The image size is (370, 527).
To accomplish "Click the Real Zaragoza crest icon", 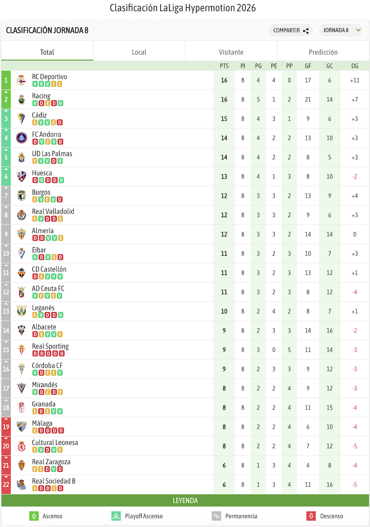I will [x=21, y=465].
